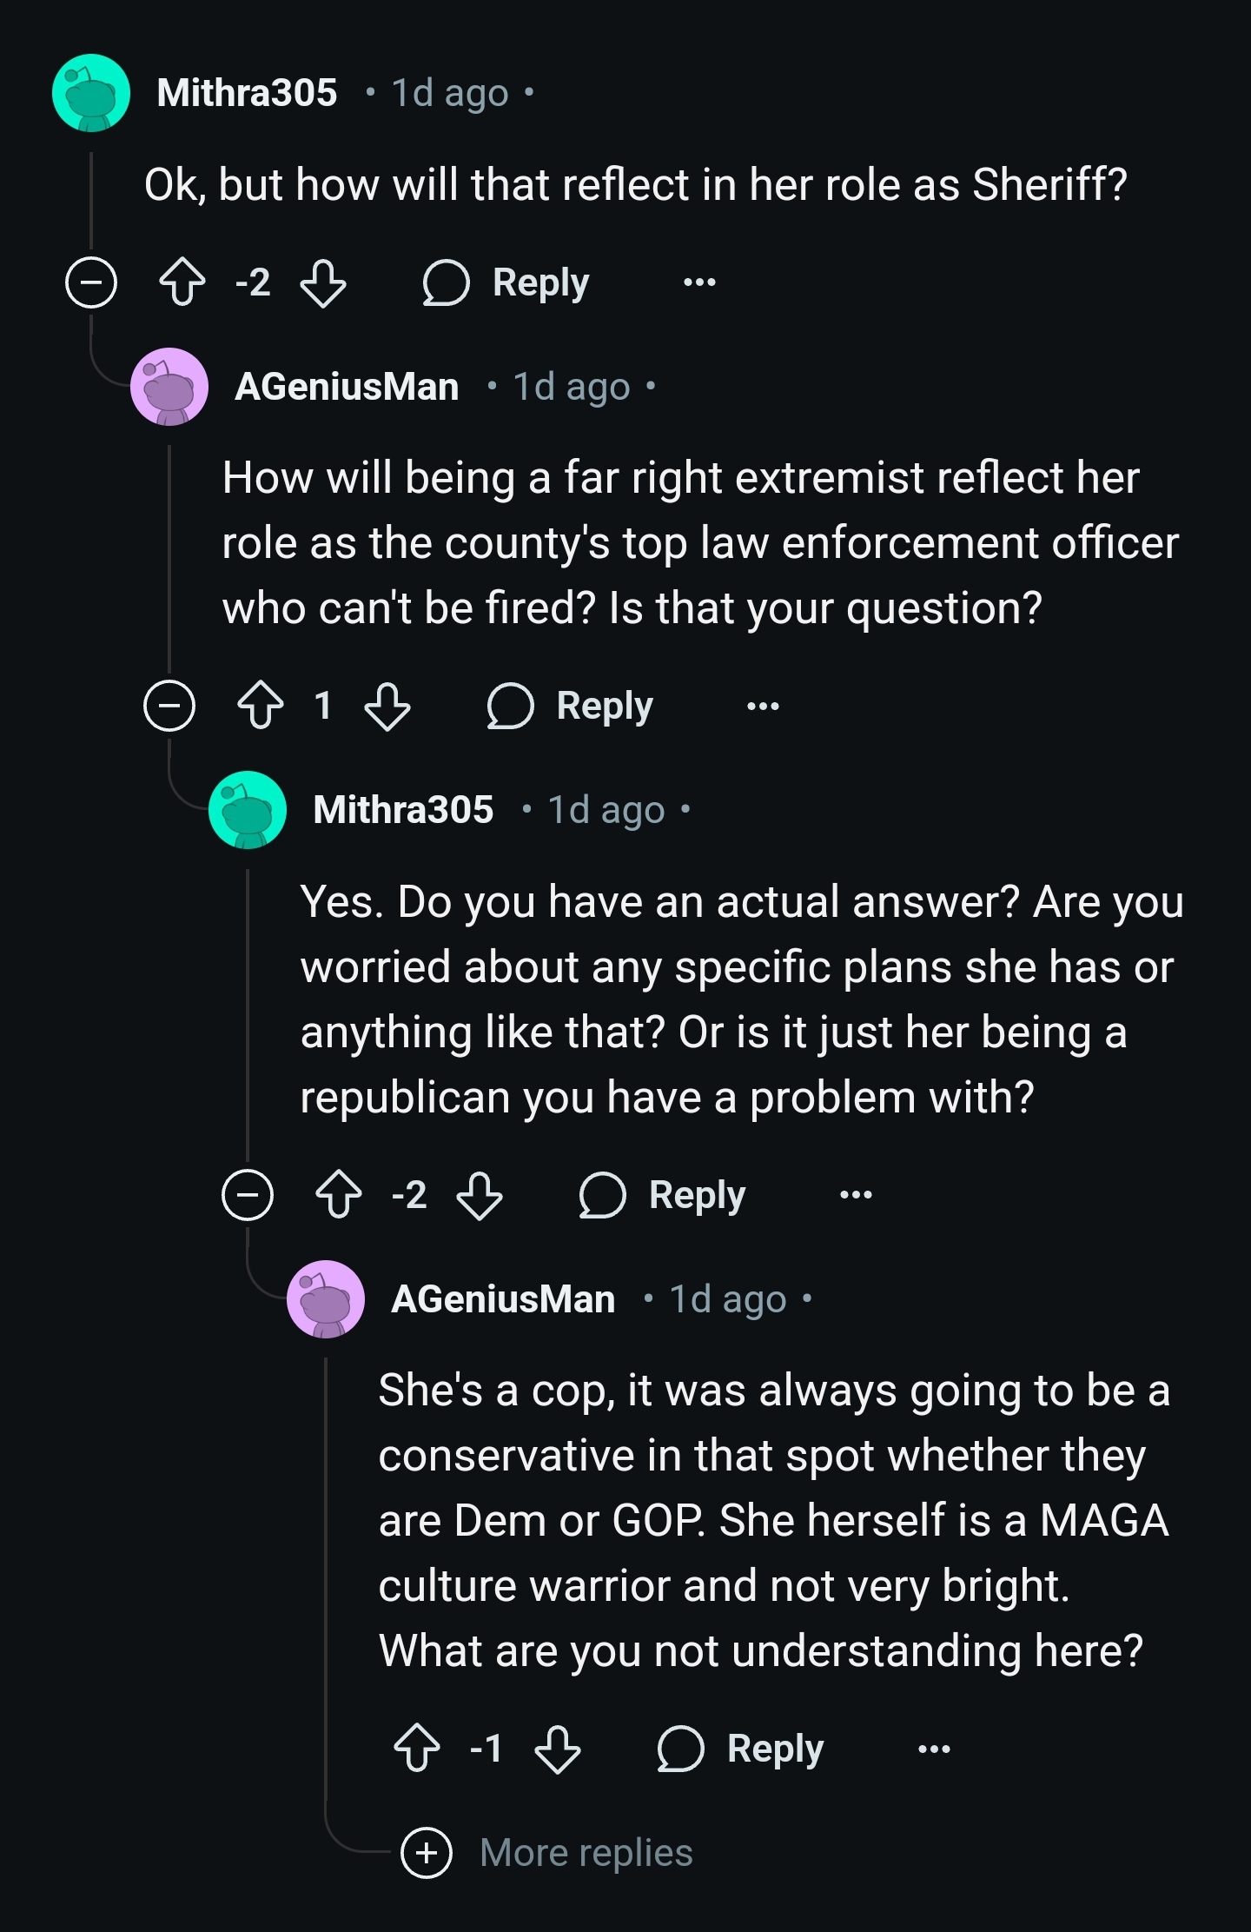
Task: Collapse Mithra305's top-level comment thread
Action: tap(91, 282)
